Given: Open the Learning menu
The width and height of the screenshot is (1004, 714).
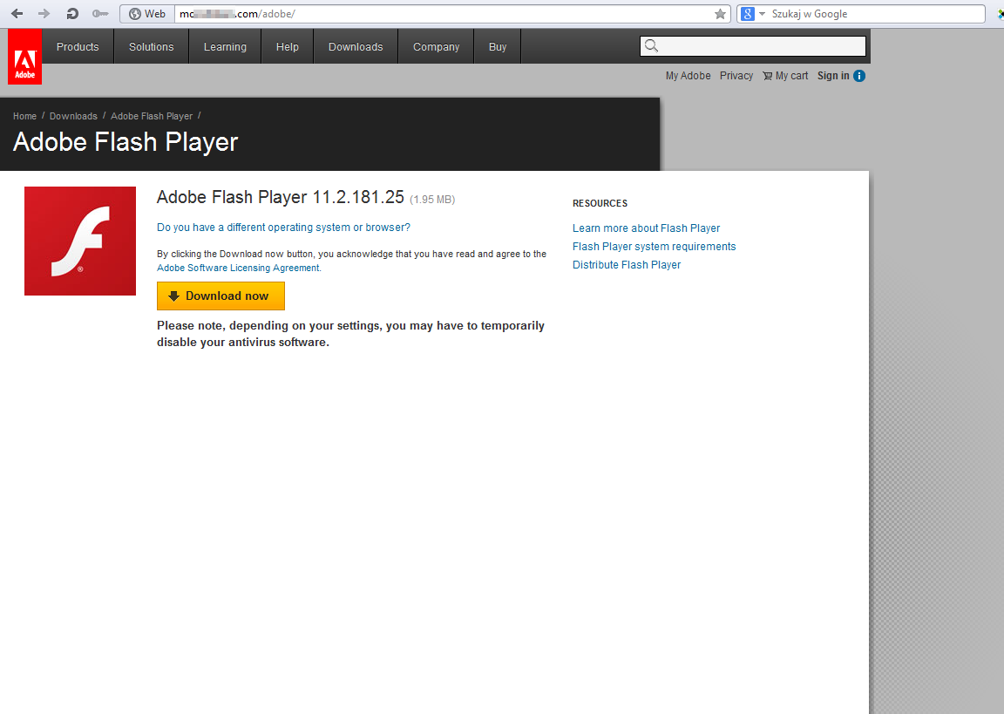Looking at the screenshot, I should coord(225,47).
